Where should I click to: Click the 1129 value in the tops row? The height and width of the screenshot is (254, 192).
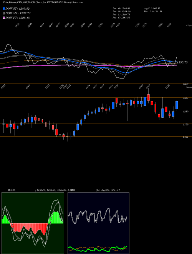118,25
